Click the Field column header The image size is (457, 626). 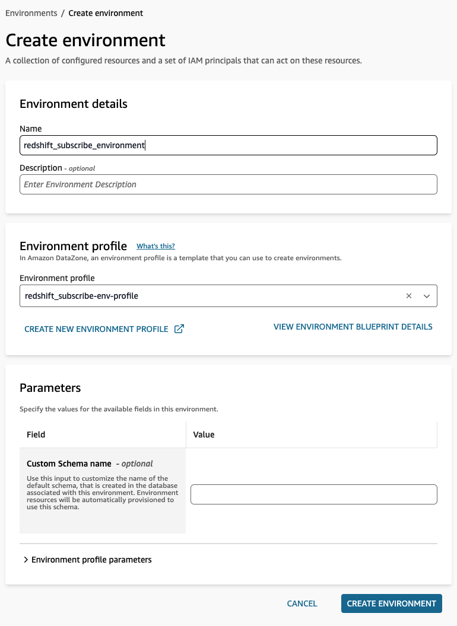[36, 435]
